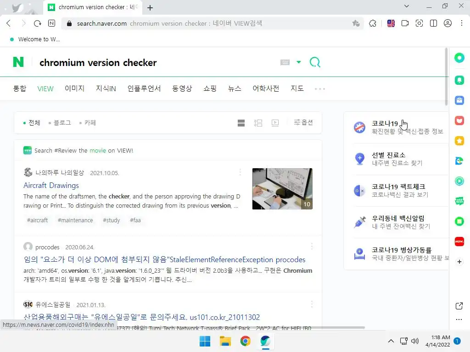Open the translation flag icon in toolbar
This screenshot has height=352, width=470.
point(391,23)
